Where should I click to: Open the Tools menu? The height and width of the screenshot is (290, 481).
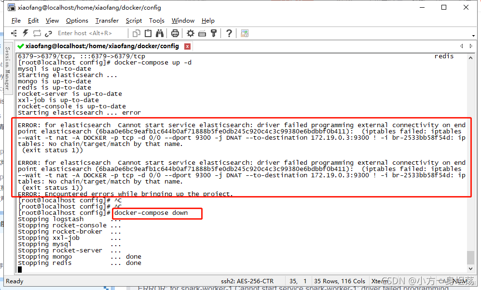(x=157, y=21)
